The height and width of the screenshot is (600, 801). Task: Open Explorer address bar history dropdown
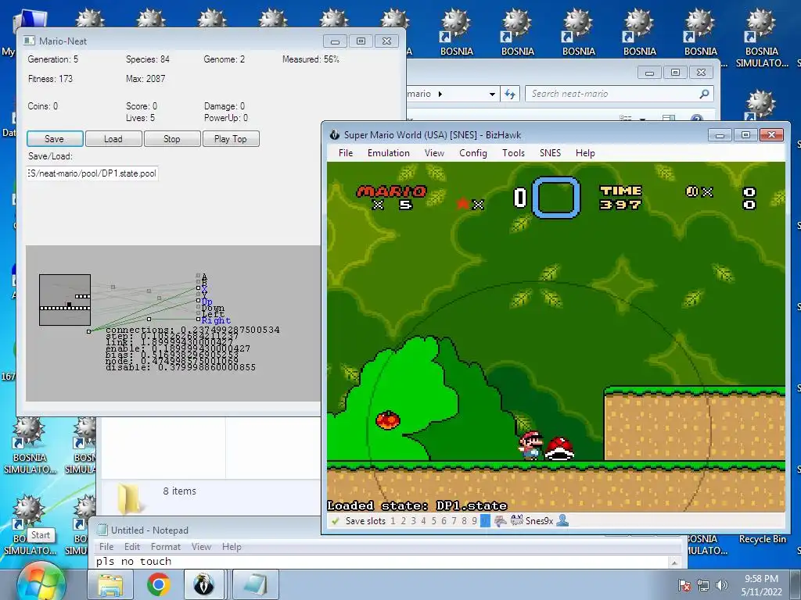point(492,94)
